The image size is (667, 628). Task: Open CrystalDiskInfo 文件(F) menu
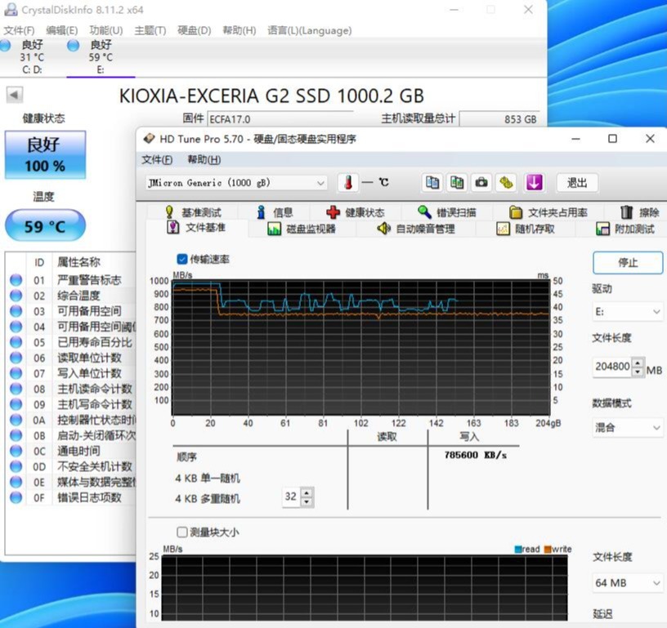click(x=19, y=30)
